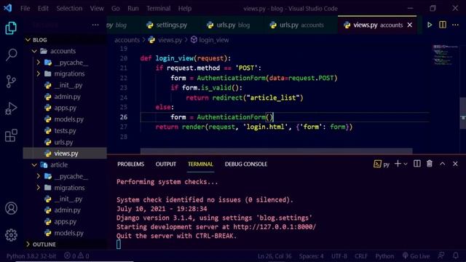Run the Python file with play icon
The image size is (466, 262).
point(430,25)
